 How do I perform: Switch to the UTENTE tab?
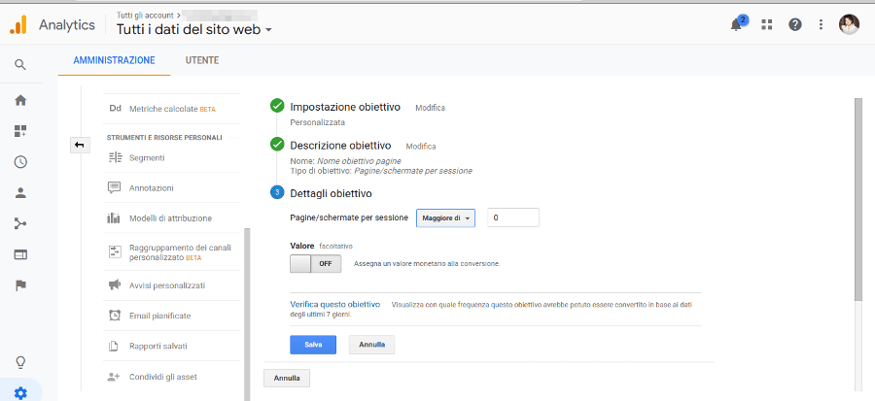point(202,60)
